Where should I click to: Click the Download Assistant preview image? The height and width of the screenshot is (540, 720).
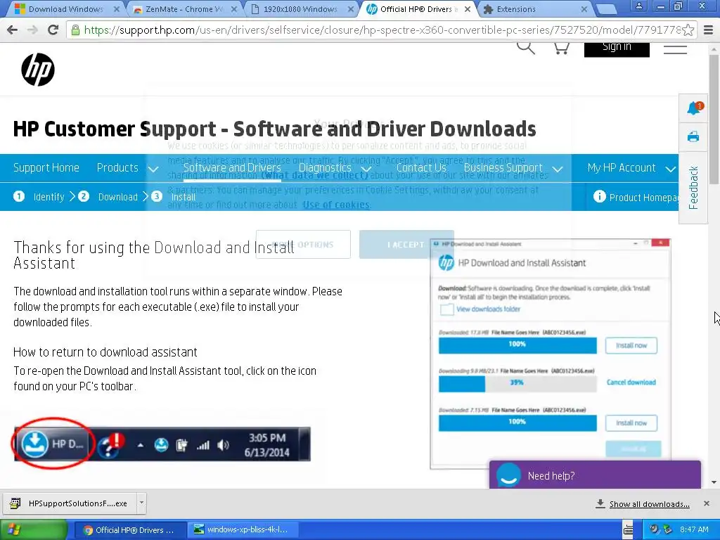coord(550,354)
